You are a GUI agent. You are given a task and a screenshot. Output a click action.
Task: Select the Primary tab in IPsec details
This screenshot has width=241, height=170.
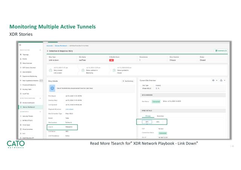[x=148, y=116]
